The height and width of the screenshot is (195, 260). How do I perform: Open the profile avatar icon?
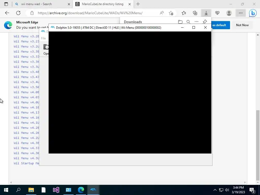click(229, 13)
